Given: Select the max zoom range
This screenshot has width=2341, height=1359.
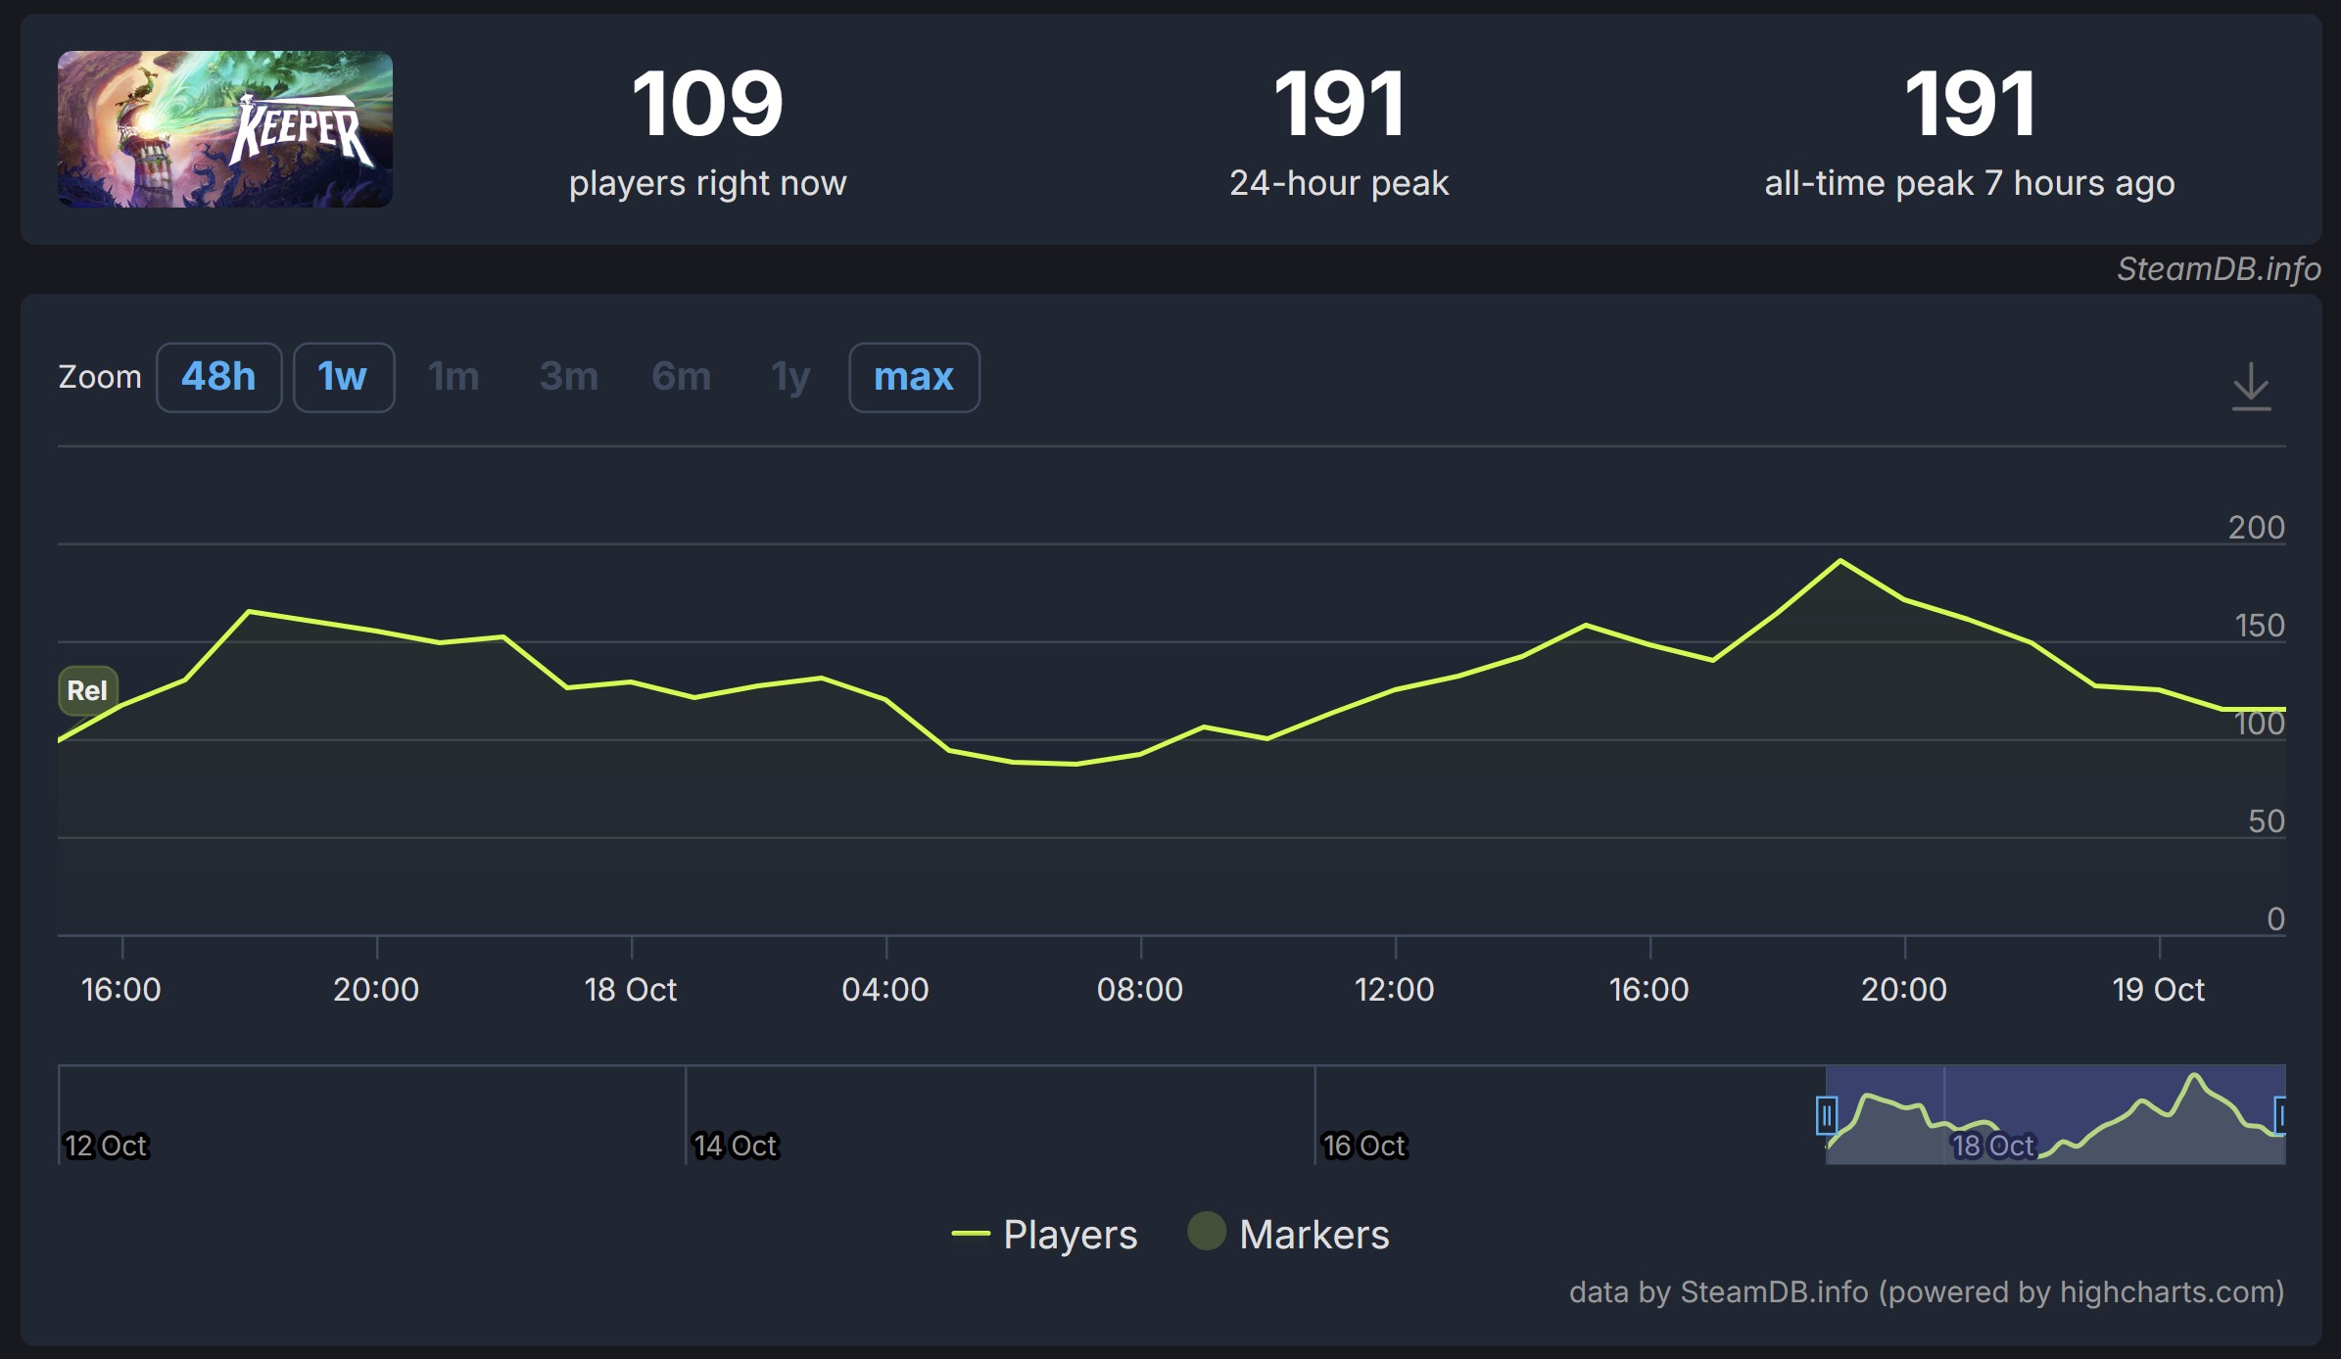Looking at the screenshot, I should pyautogui.click(x=913, y=377).
